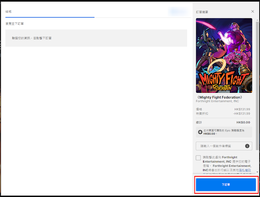Tick the Forthright Entertainment email sharing checkbox
The width and height of the screenshot is (260, 197).
tap(198, 158)
